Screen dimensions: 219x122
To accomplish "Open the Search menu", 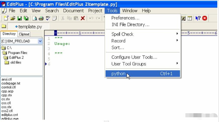I will pyautogui.click(x=52, y=11).
